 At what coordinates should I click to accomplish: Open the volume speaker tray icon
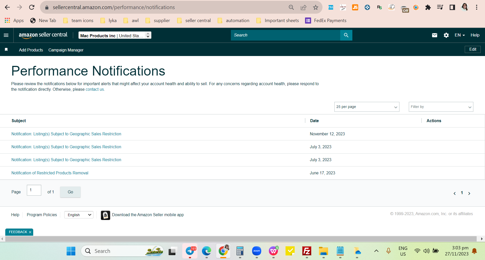point(427,251)
